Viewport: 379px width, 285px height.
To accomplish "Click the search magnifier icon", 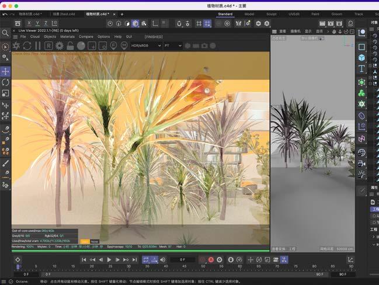I will pos(5,34).
